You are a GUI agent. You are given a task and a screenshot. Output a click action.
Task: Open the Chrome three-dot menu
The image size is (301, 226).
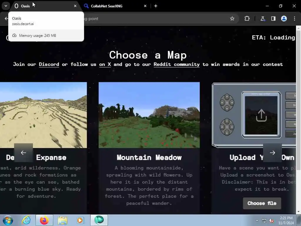295,19
